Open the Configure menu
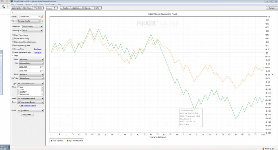 click(19, 4)
